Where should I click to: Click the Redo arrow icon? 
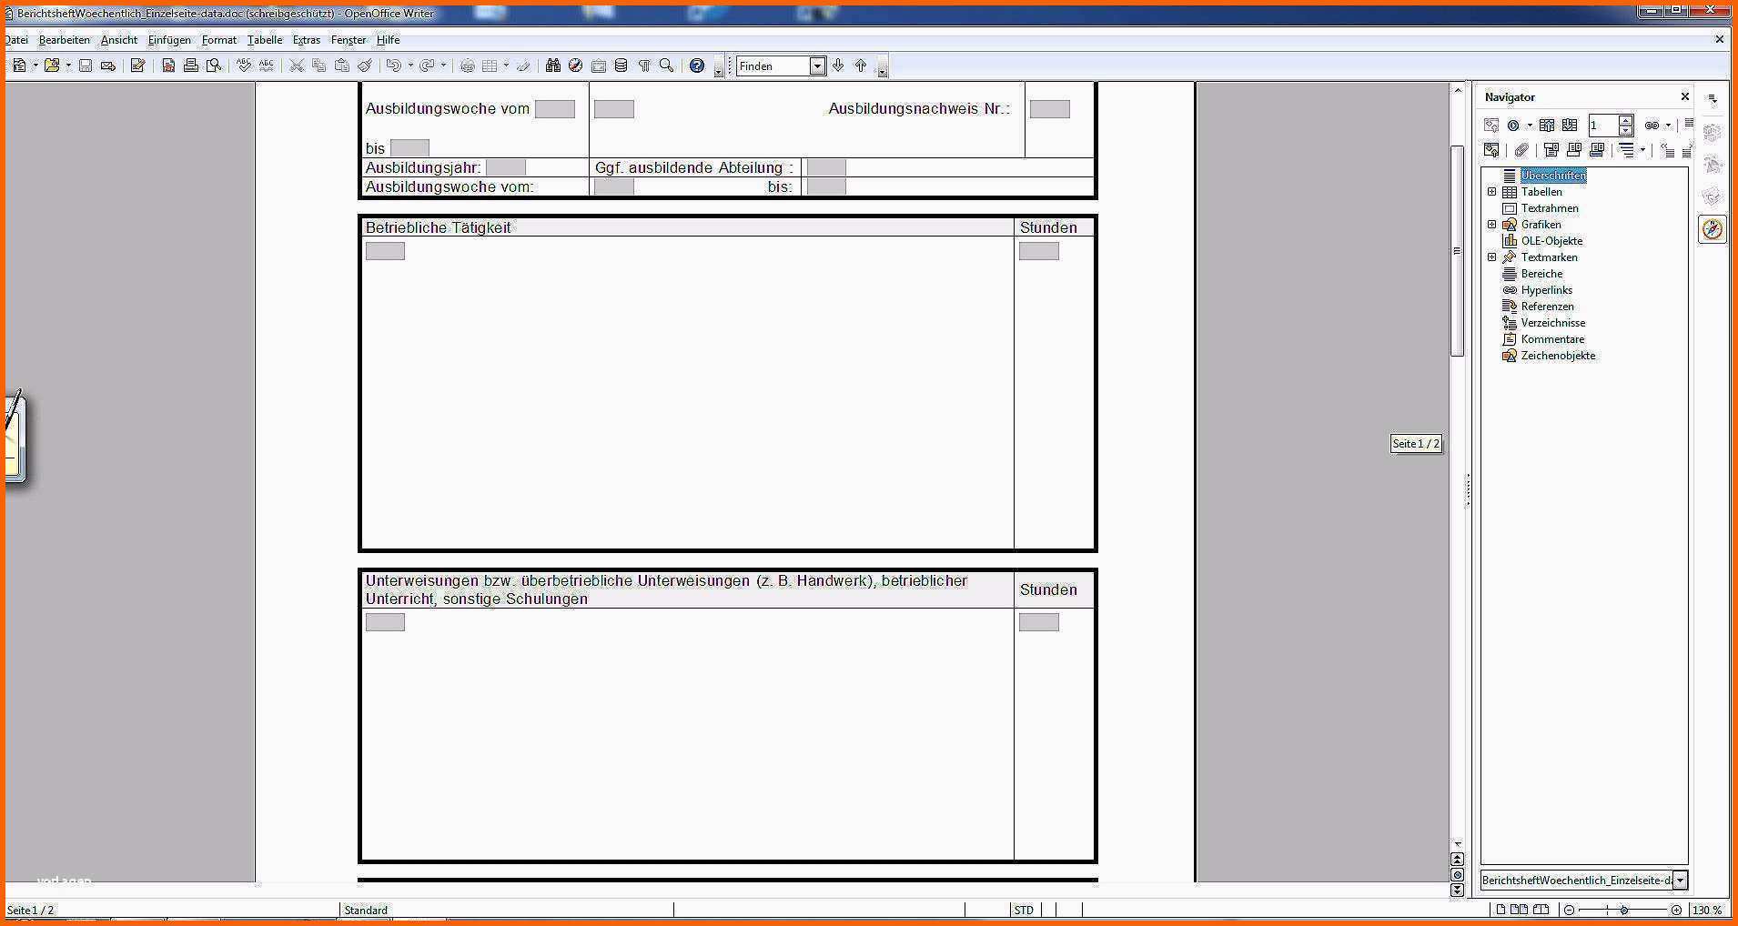pyautogui.click(x=427, y=65)
